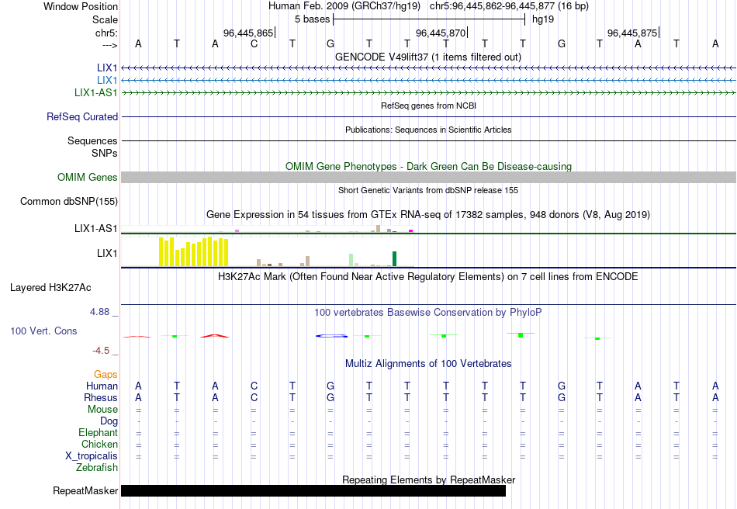Click the H3K27Ac Mark track title
The width and height of the screenshot is (737, 509).
428,276
